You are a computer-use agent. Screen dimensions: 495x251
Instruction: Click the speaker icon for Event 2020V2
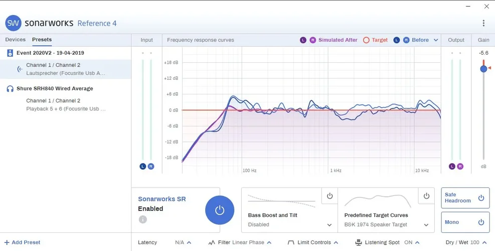click(10, 53)
